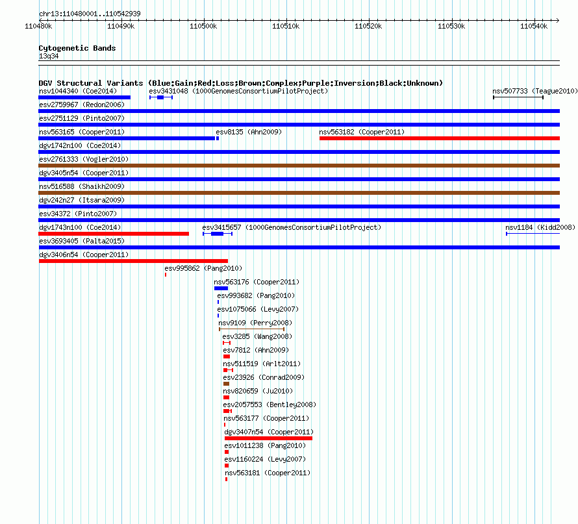The image size is (578, 524).
Task: Click nsv563176 (Cooper2011) label
Action: (x=257, y=282)
